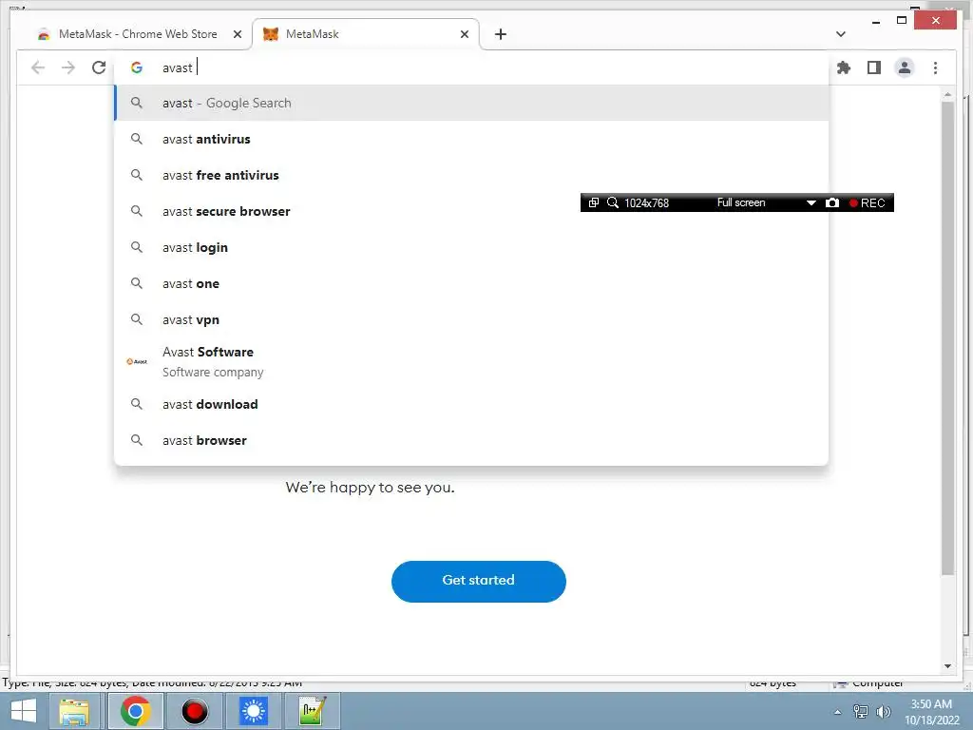The width and height of the screenshot is (973, 730).
Task: Click the volume speaker tray icon
Action: [883, 712]
